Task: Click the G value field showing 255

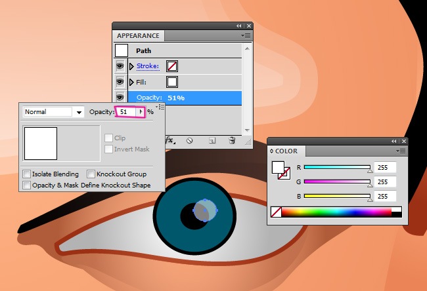Action: pyautogui.click(x=385, y=182)
